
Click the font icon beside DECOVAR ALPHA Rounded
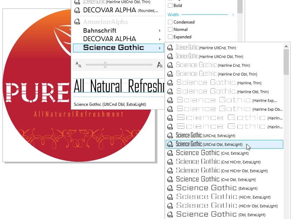click(x=77, y=10)
